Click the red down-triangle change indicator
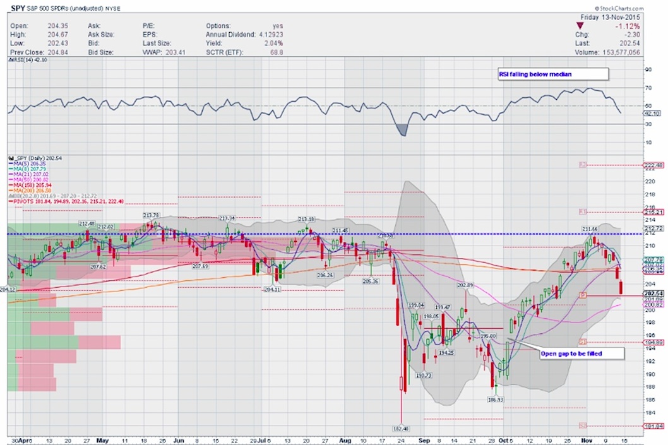The image size is (668, 445). click(x=580, y=26)
